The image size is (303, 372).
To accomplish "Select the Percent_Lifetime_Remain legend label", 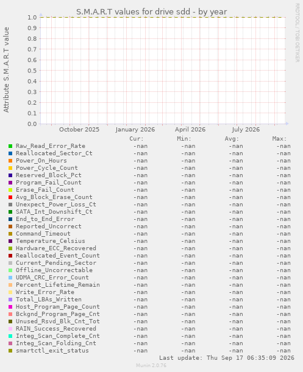I will tap(58, 285).
